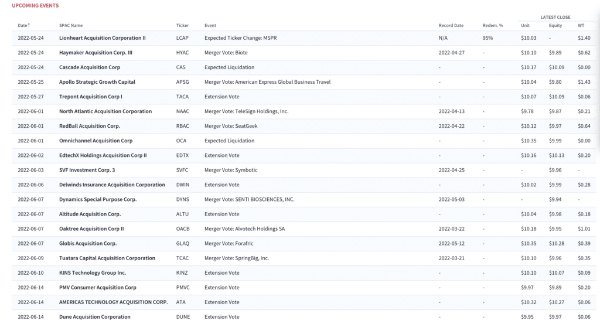Open KINS Technology Group Inc.
The width and height of the screenshot is (600, 324).
pyautogui.click(x=93, y=273)
